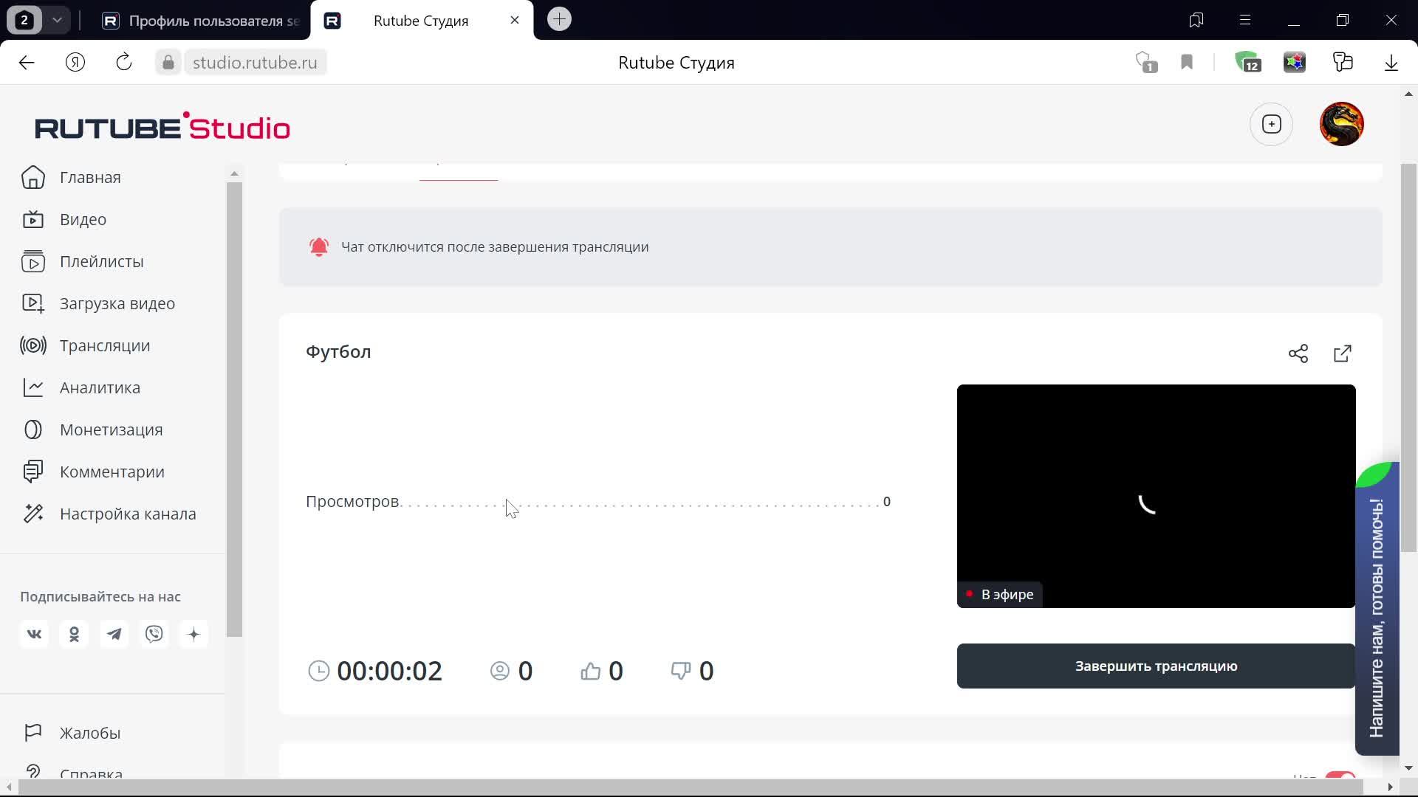
Task: Expand the tab group dropdown arrow
Action: click(57, 20)
